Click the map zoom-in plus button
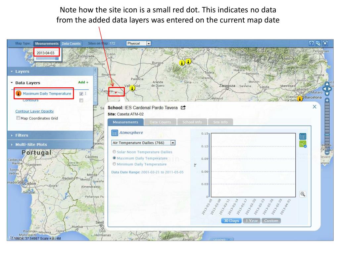This screenshot has height=254, width=339. pos(327,100)
